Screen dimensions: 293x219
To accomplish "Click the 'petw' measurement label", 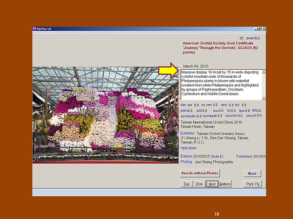I will pos(184,111).
